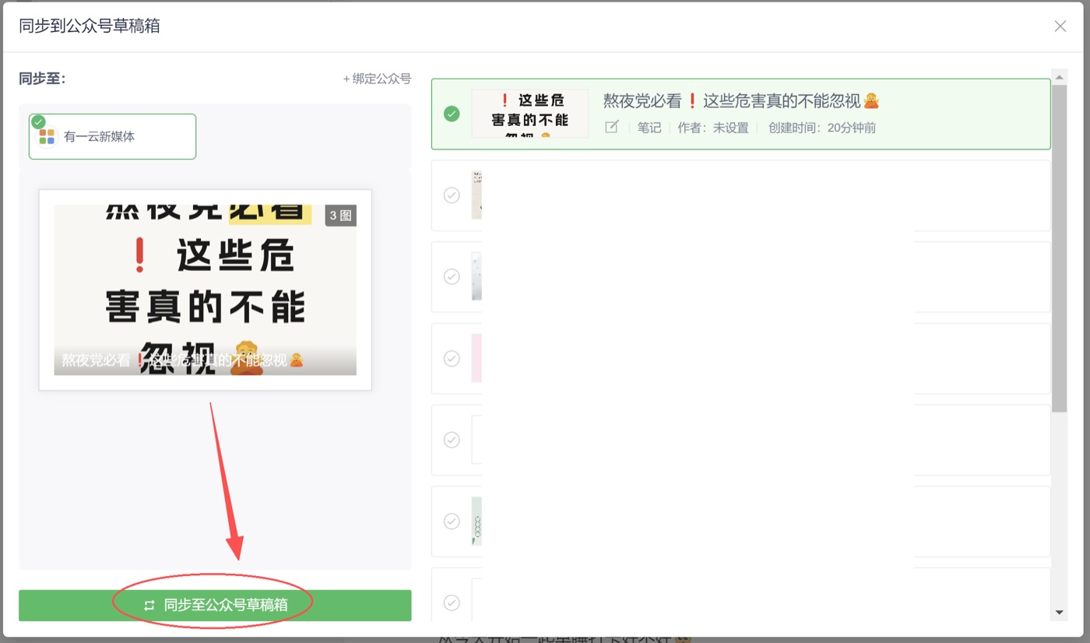Viewport: 1090px width, 643px height.
Task: Close the 同步到公众号草稿箱 dialog
Action: 1060,26
